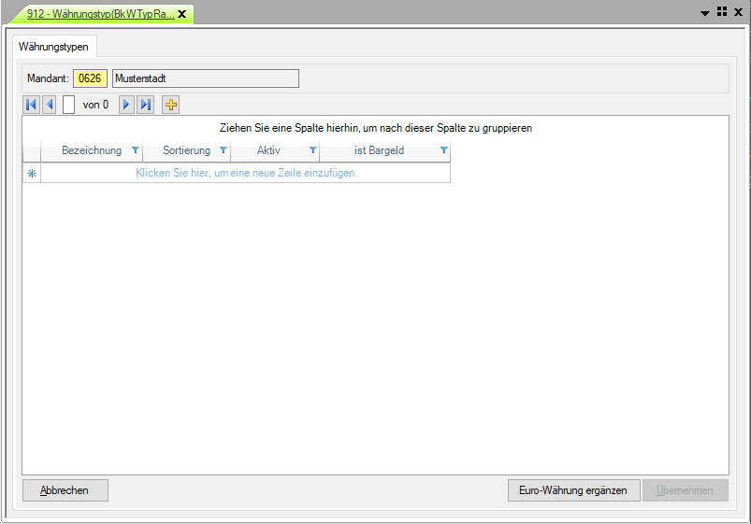Switch to 912 - Währungstyp document tab
This screenshot has width=751, height=524.
click(100, 14)
